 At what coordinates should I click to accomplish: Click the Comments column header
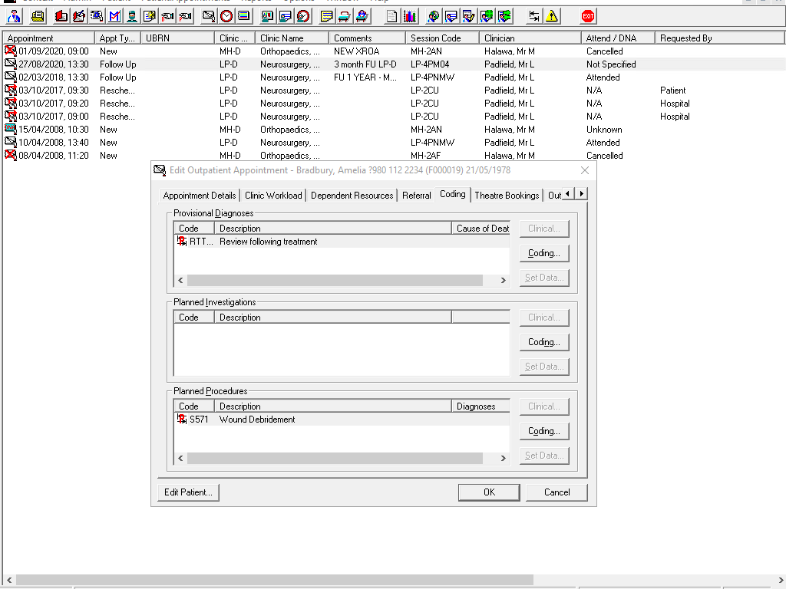(x=368, y=38)
